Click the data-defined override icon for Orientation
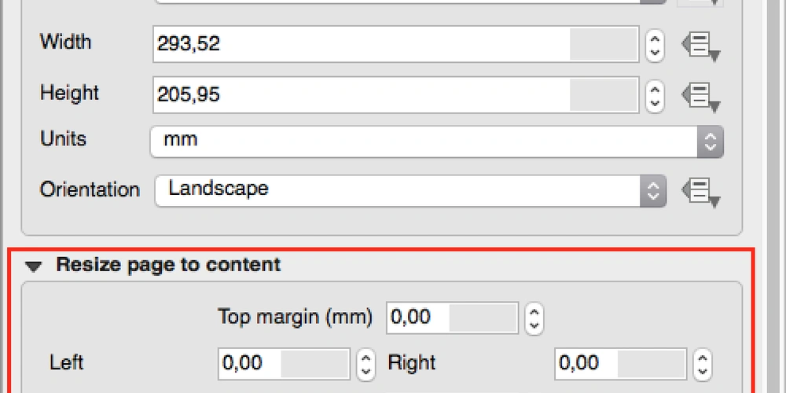Viewport: 786px width, 393px height. (x=701, y=192)
